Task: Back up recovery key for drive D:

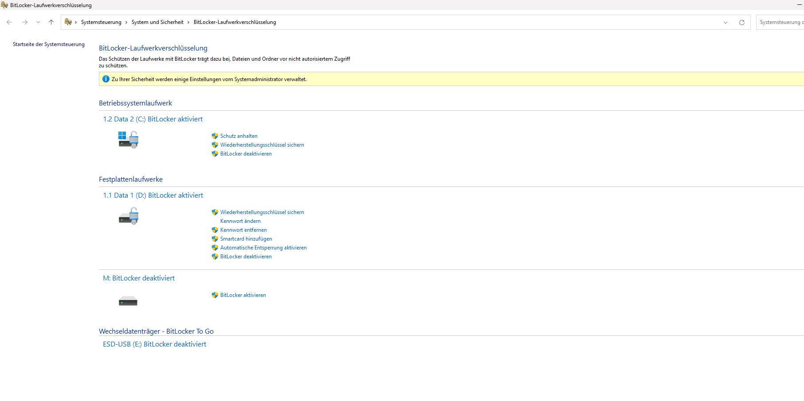Action: click(x=262, y=212)
